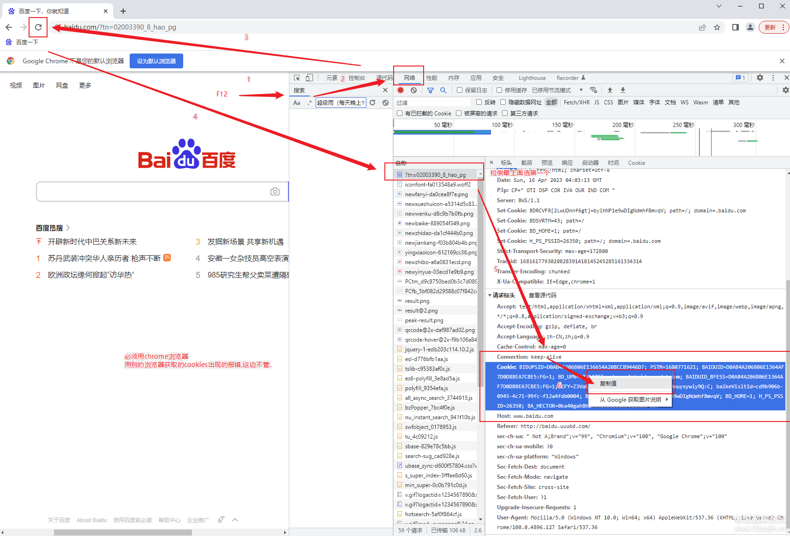Toggle match case (Aa) in search
Image resolution: width=790 pixels, height=536 pixels.
(297, 102)
